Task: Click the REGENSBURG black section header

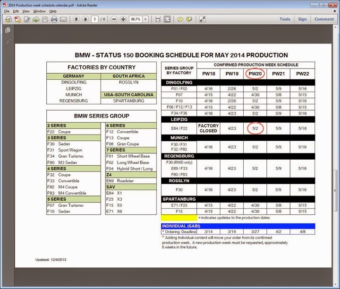Action: (238, 156)
